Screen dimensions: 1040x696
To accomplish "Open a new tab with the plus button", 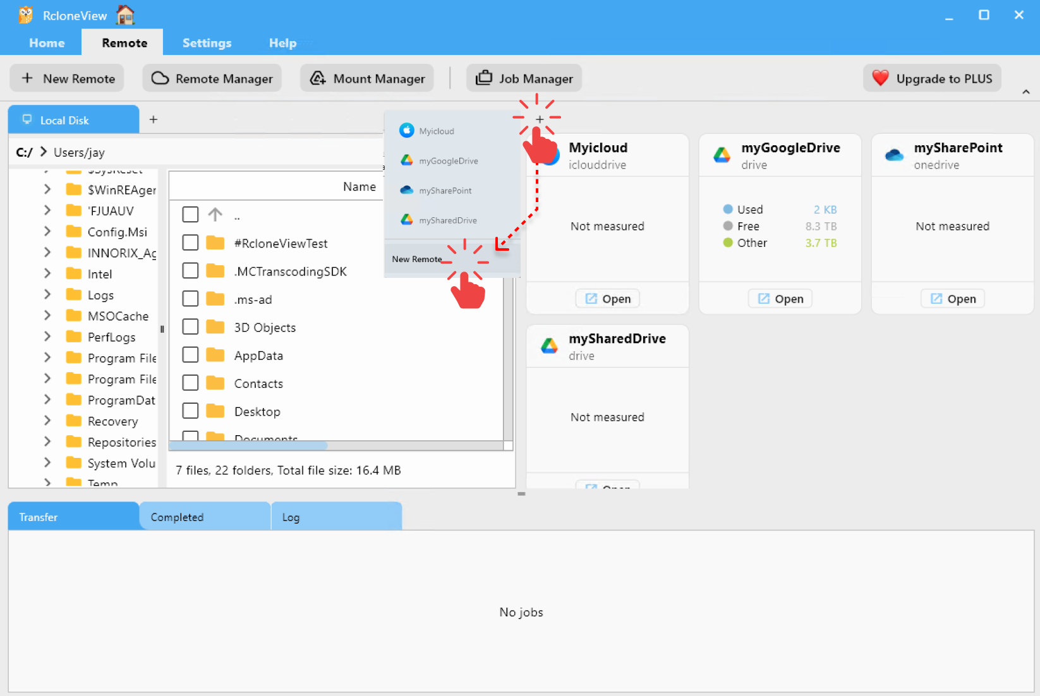I will coord(153,119).
